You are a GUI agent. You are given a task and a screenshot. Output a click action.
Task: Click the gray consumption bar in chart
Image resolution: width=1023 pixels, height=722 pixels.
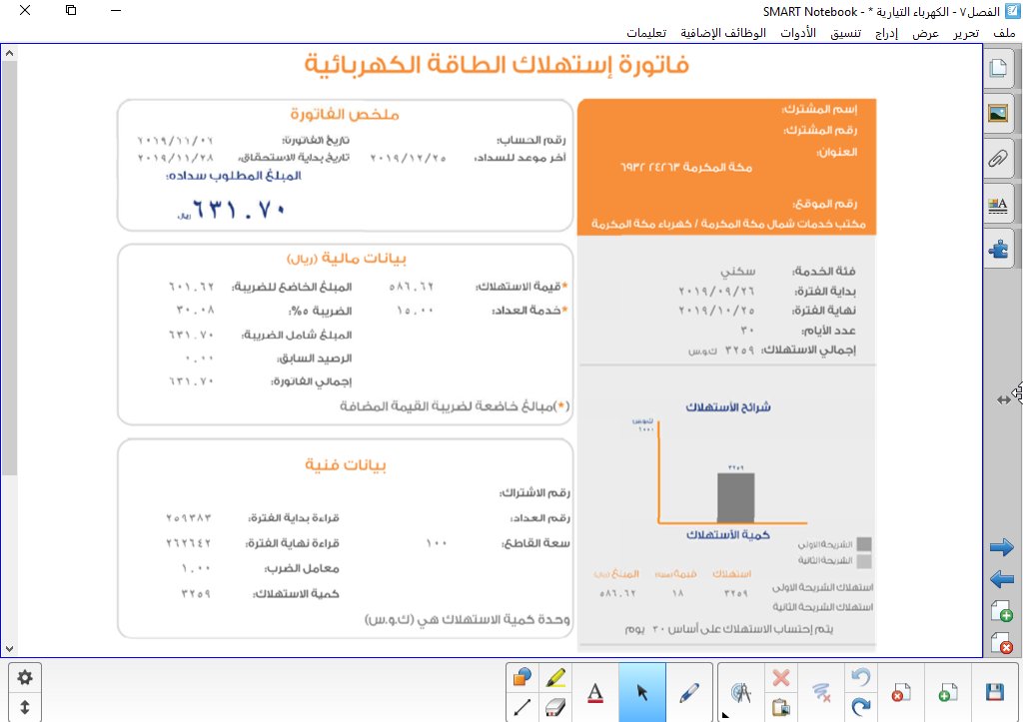coord(736,497)
